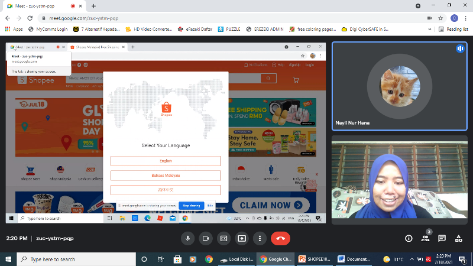Choose the Chinese language option
The width and height of the screenshot is (473, 266).
(166, 190)
